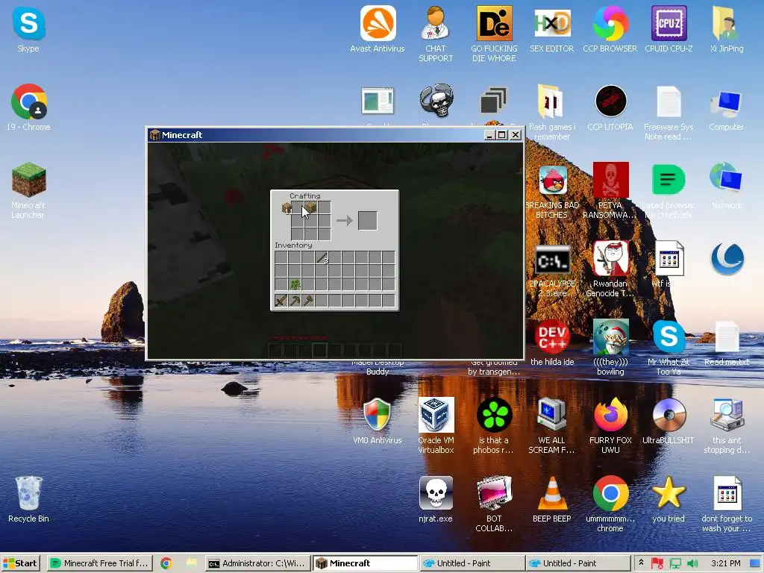Viewport: 764px width, 573px height.
Task: Open the Xi JinPing folder
Action: tap(727, 29)
